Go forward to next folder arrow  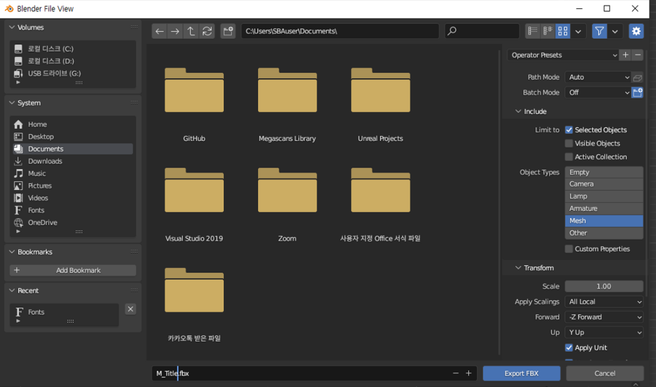(x=175, y=31)
